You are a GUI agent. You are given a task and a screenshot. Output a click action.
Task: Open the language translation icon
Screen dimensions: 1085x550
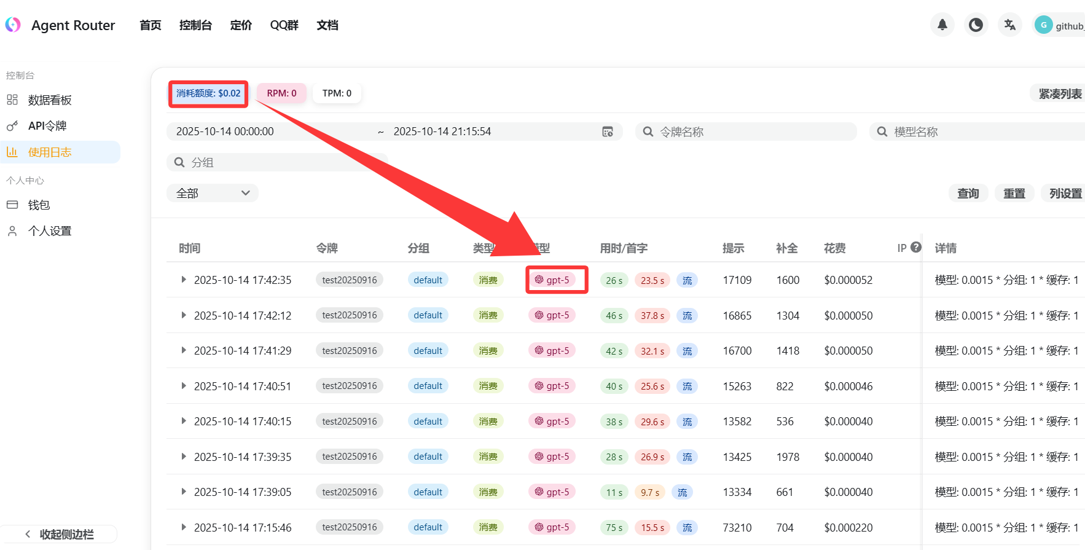point(1009,25)
